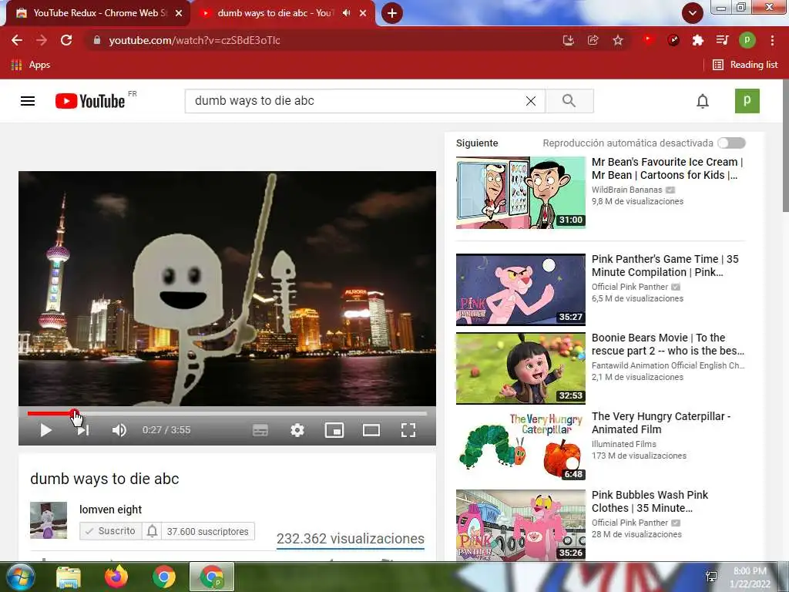Open Mr Bean's Favourite Ice Cream thumbnail
Screen dimensions: 789x592
pyautogui.click(x=521, y=192)
